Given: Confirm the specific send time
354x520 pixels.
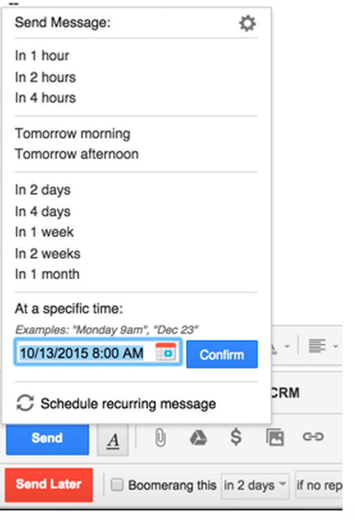Looking at the screenshot, I should pos(222,354).
